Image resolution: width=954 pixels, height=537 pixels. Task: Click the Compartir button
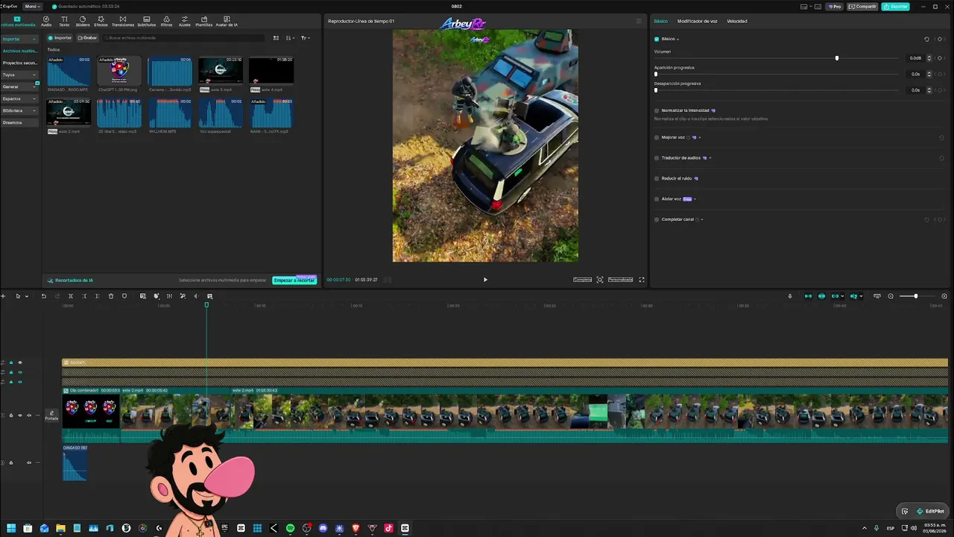pyautogui.click(x=863, y=7)
